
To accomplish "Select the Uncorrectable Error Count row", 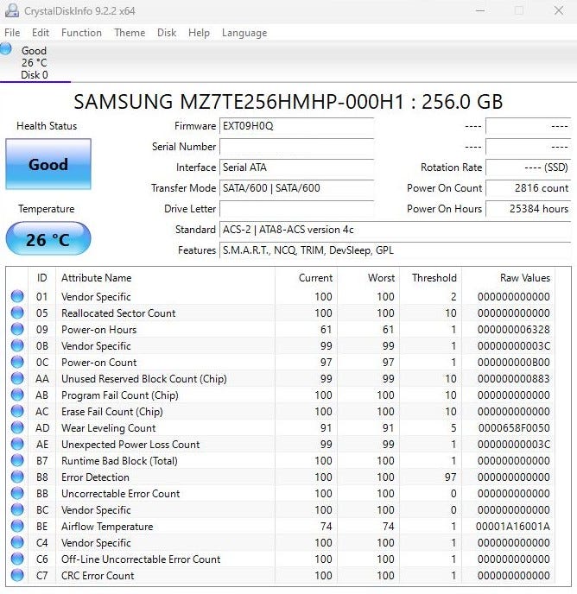I will click(121, 494).
